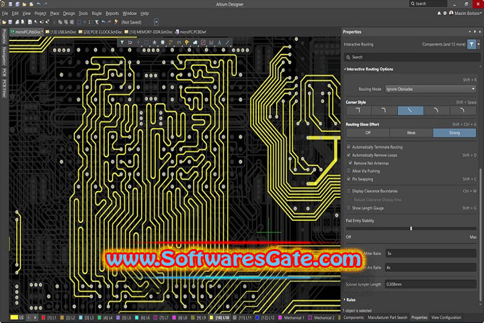
Task: Click the Properties panel Search field
Action: tap(412, 57)
